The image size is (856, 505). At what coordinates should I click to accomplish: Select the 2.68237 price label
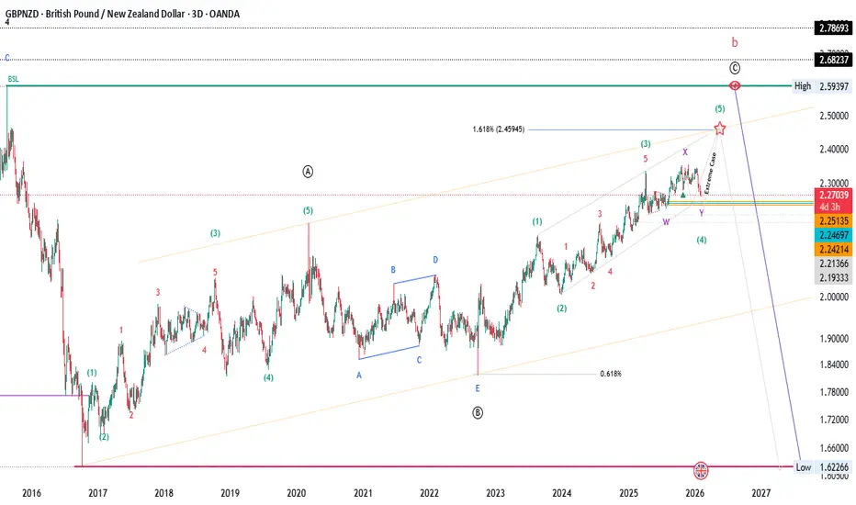point(834,60)
